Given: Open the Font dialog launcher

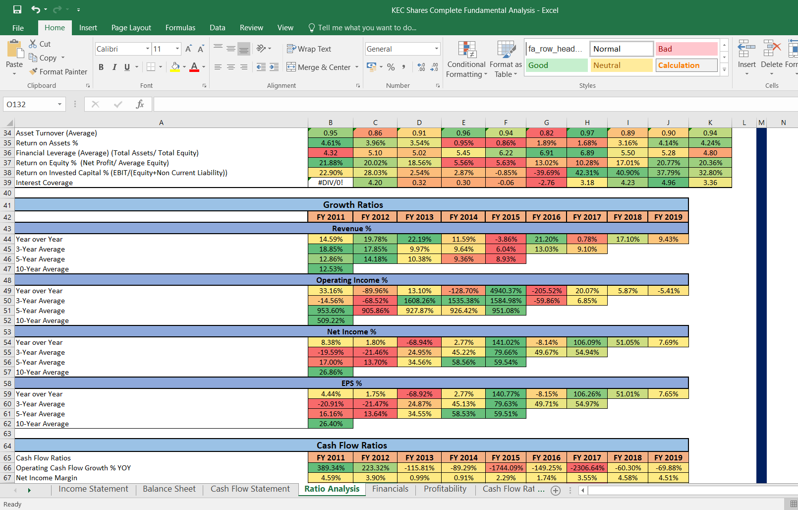Looking at the screenshot, I should [x=204, y=86].
